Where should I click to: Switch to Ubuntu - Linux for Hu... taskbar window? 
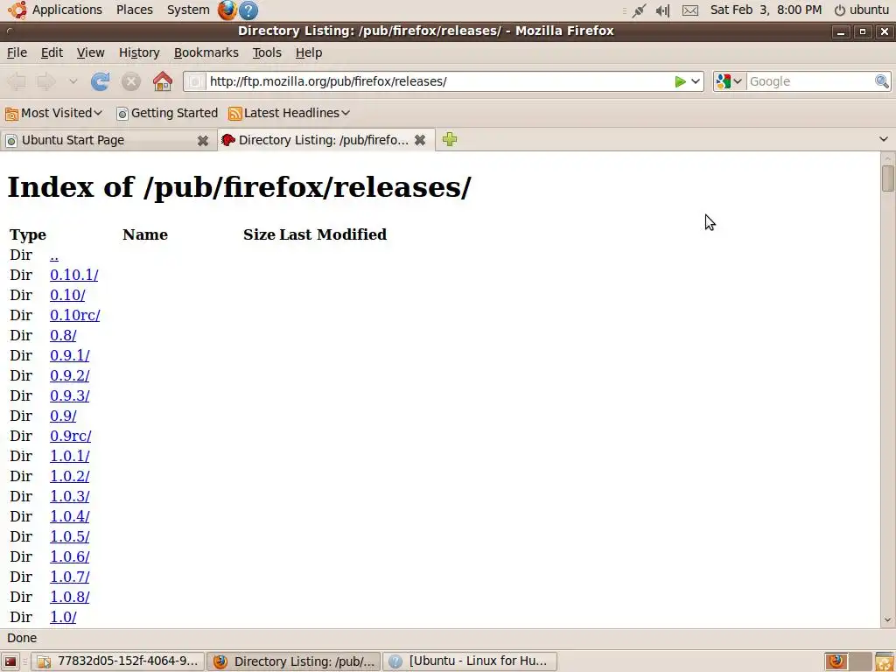point(470,661)
